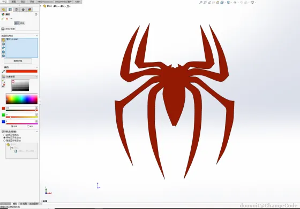Select the first display state radio option
Screen dimensions: 300x209
click(4, 135)
